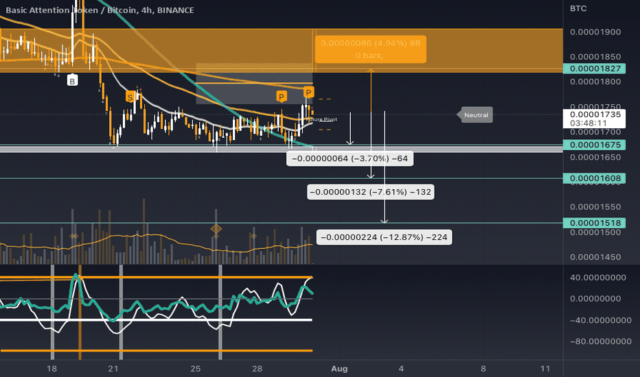Click the Aug date on time axis
Image resolution: width=640 pixels, height=377 pixels.
click(339, 369)
